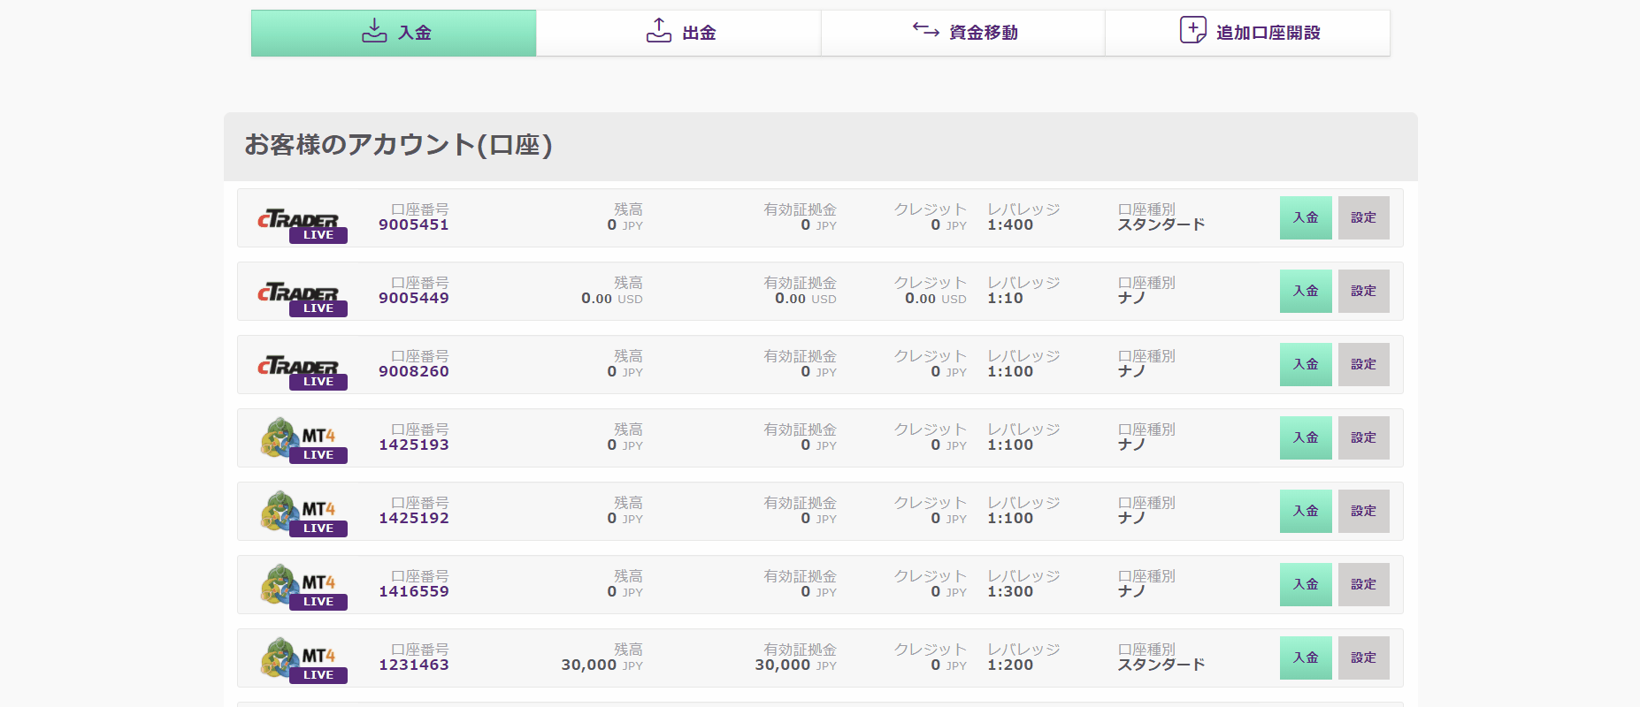Open 設定 for account 9008260
The image size is (1640, 707).
1363,364
